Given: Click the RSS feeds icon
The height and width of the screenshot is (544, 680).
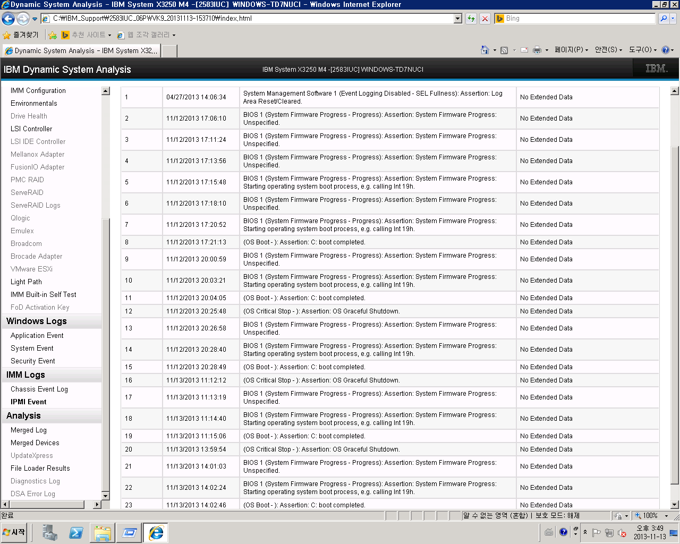Looking at the screenshot, I should 504,50.
